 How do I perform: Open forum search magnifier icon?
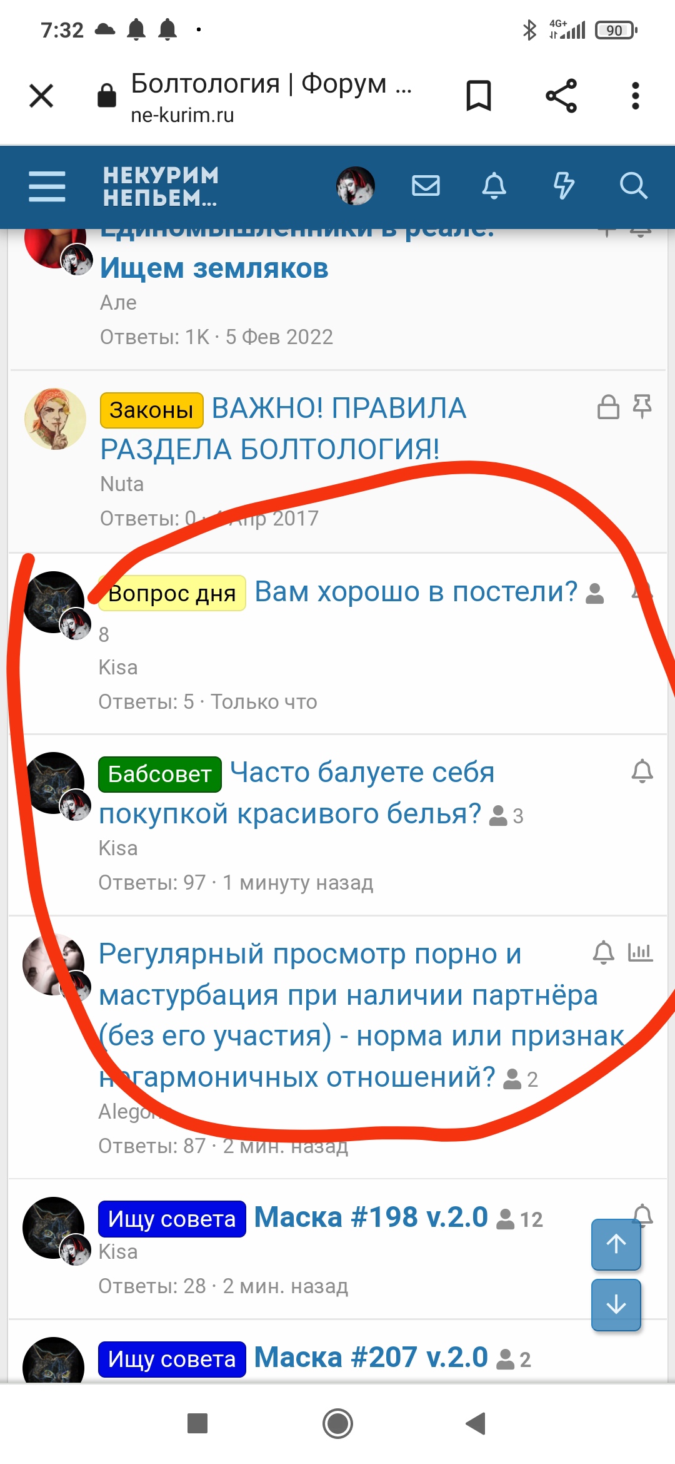click(x=633, y=186)
